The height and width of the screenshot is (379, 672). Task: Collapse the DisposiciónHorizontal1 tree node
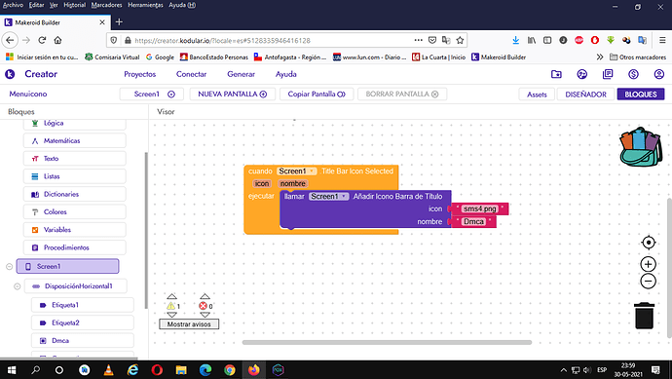pos(18,286)
